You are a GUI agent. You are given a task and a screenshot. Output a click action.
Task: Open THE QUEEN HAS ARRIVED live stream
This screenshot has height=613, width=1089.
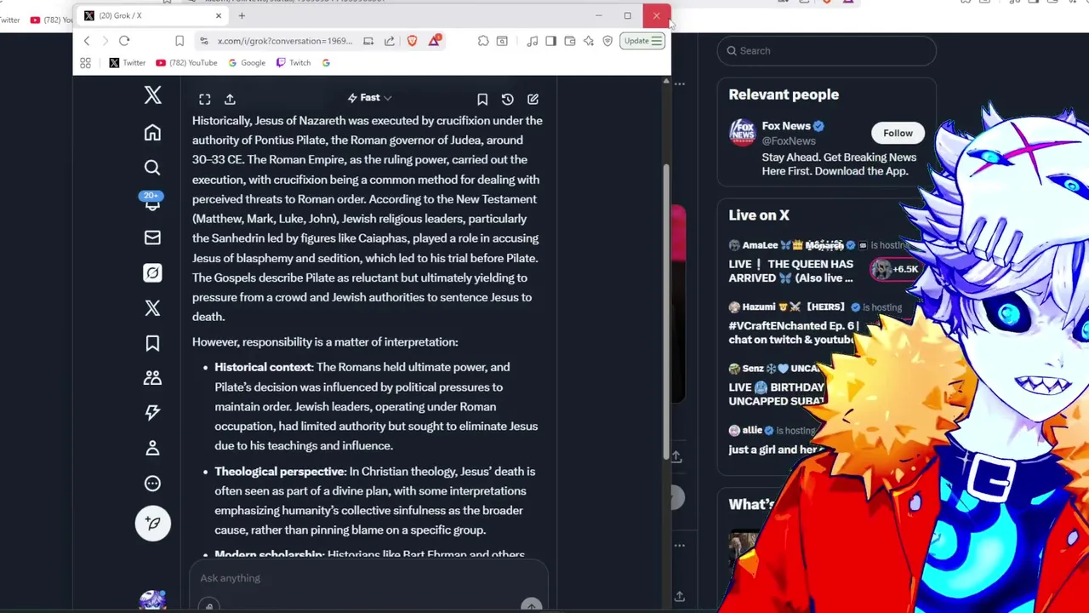(x=791, y=271)
